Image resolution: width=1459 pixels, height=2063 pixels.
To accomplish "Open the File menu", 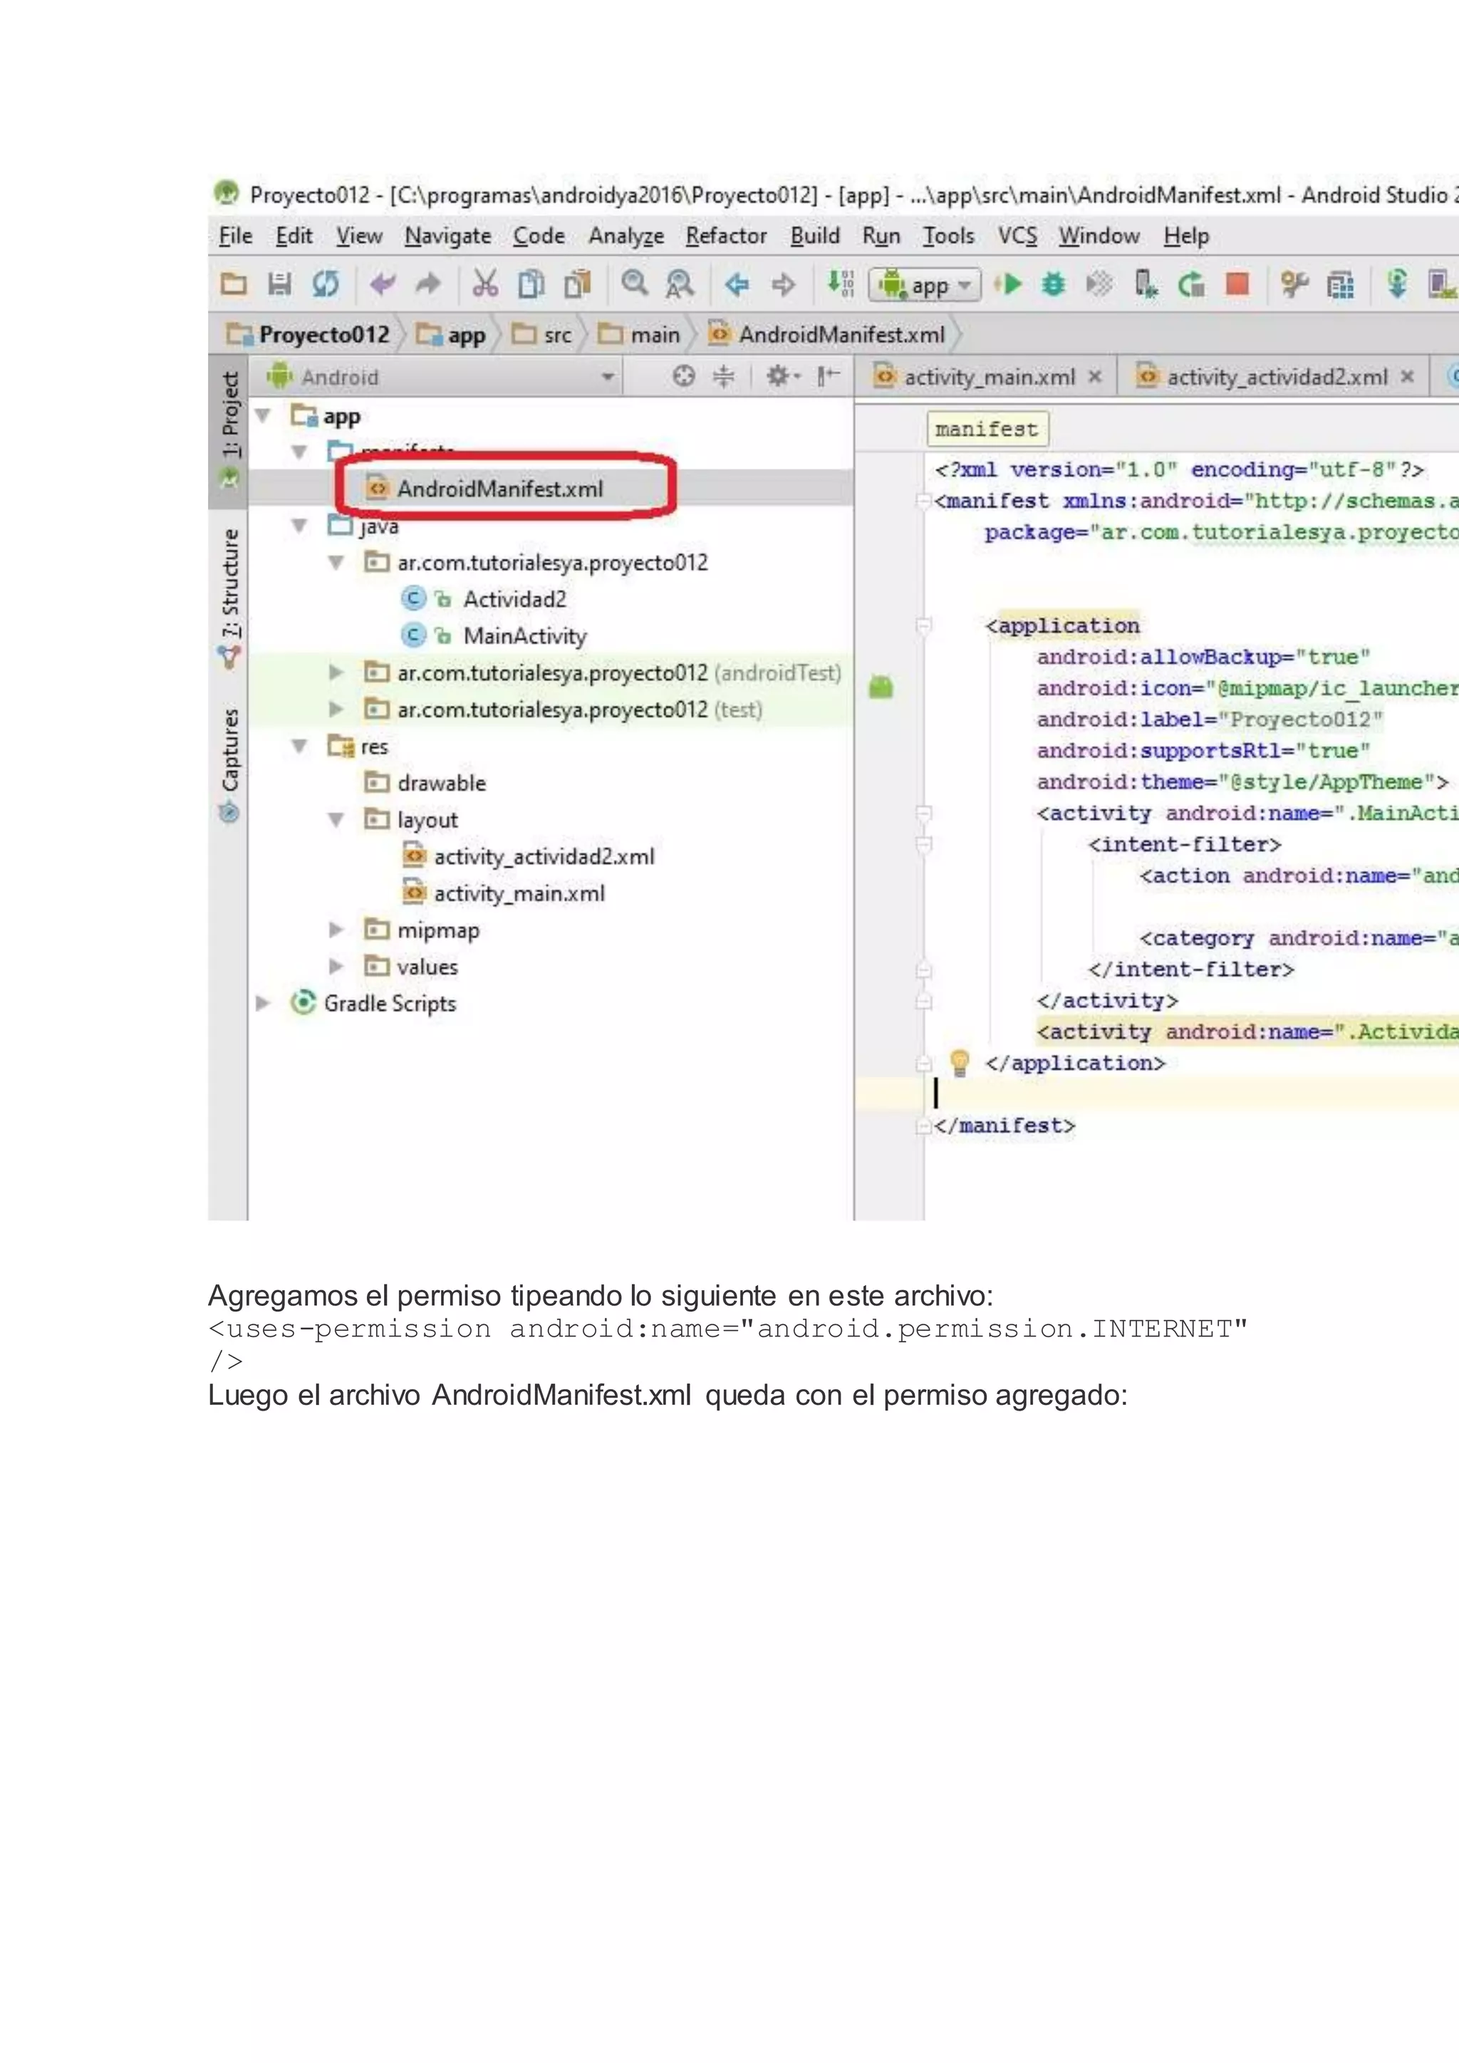I will point(235,237).
